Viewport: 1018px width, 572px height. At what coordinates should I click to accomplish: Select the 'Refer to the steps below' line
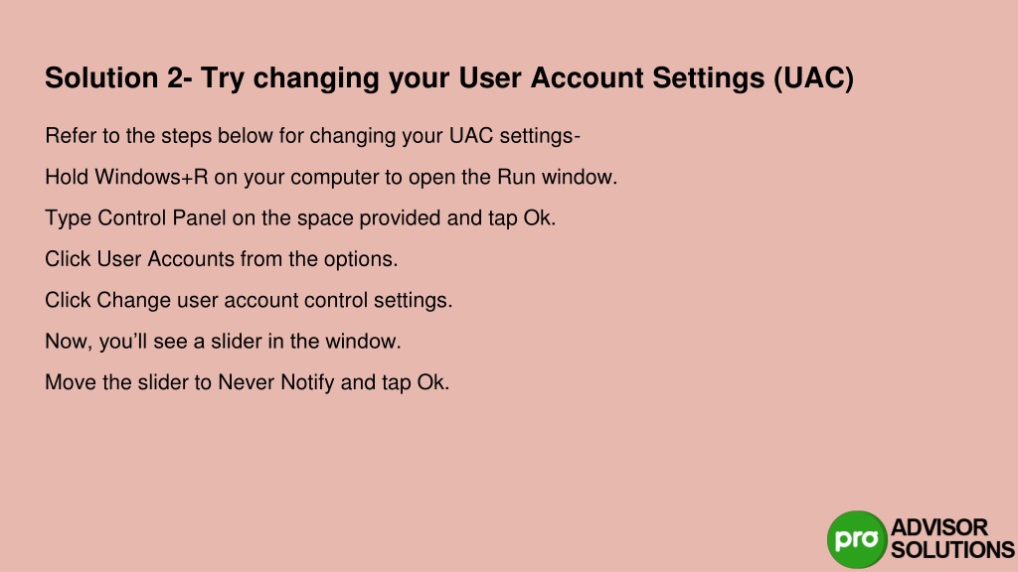click(312, 136)
